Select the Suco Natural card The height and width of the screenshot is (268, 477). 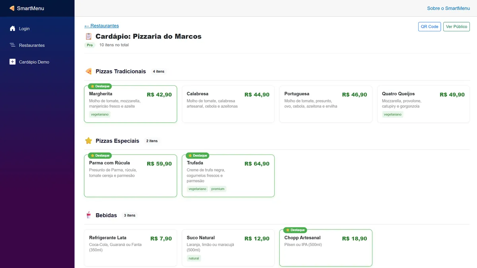tap(228, 248)
